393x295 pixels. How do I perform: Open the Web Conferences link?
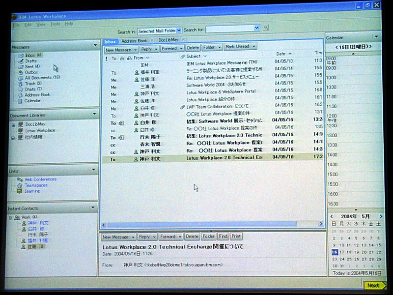pos(40,179)
